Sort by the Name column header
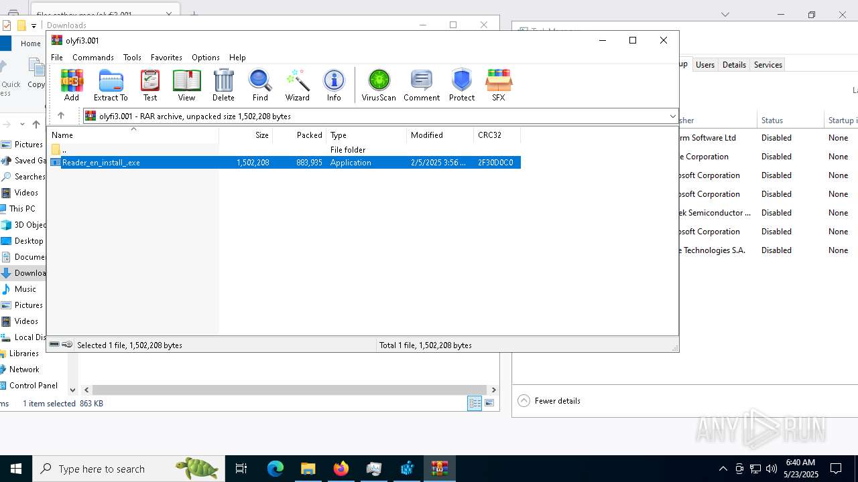Image resolution: width=858 pixels, height=482 pixels. click(133, 135)
